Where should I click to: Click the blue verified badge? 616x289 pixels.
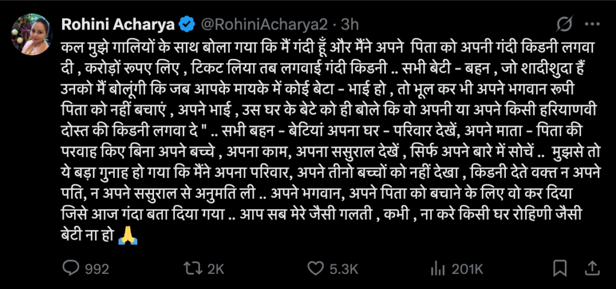[187, 25]
